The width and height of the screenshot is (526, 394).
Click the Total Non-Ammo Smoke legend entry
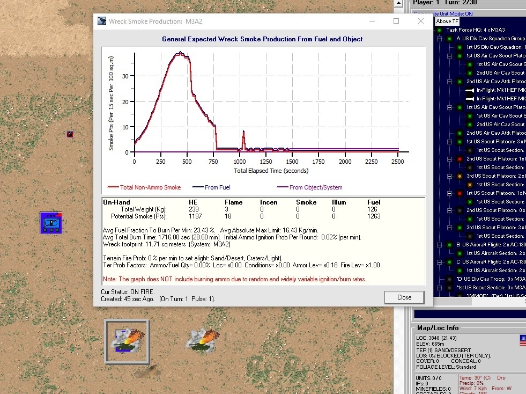pos(144,187)
